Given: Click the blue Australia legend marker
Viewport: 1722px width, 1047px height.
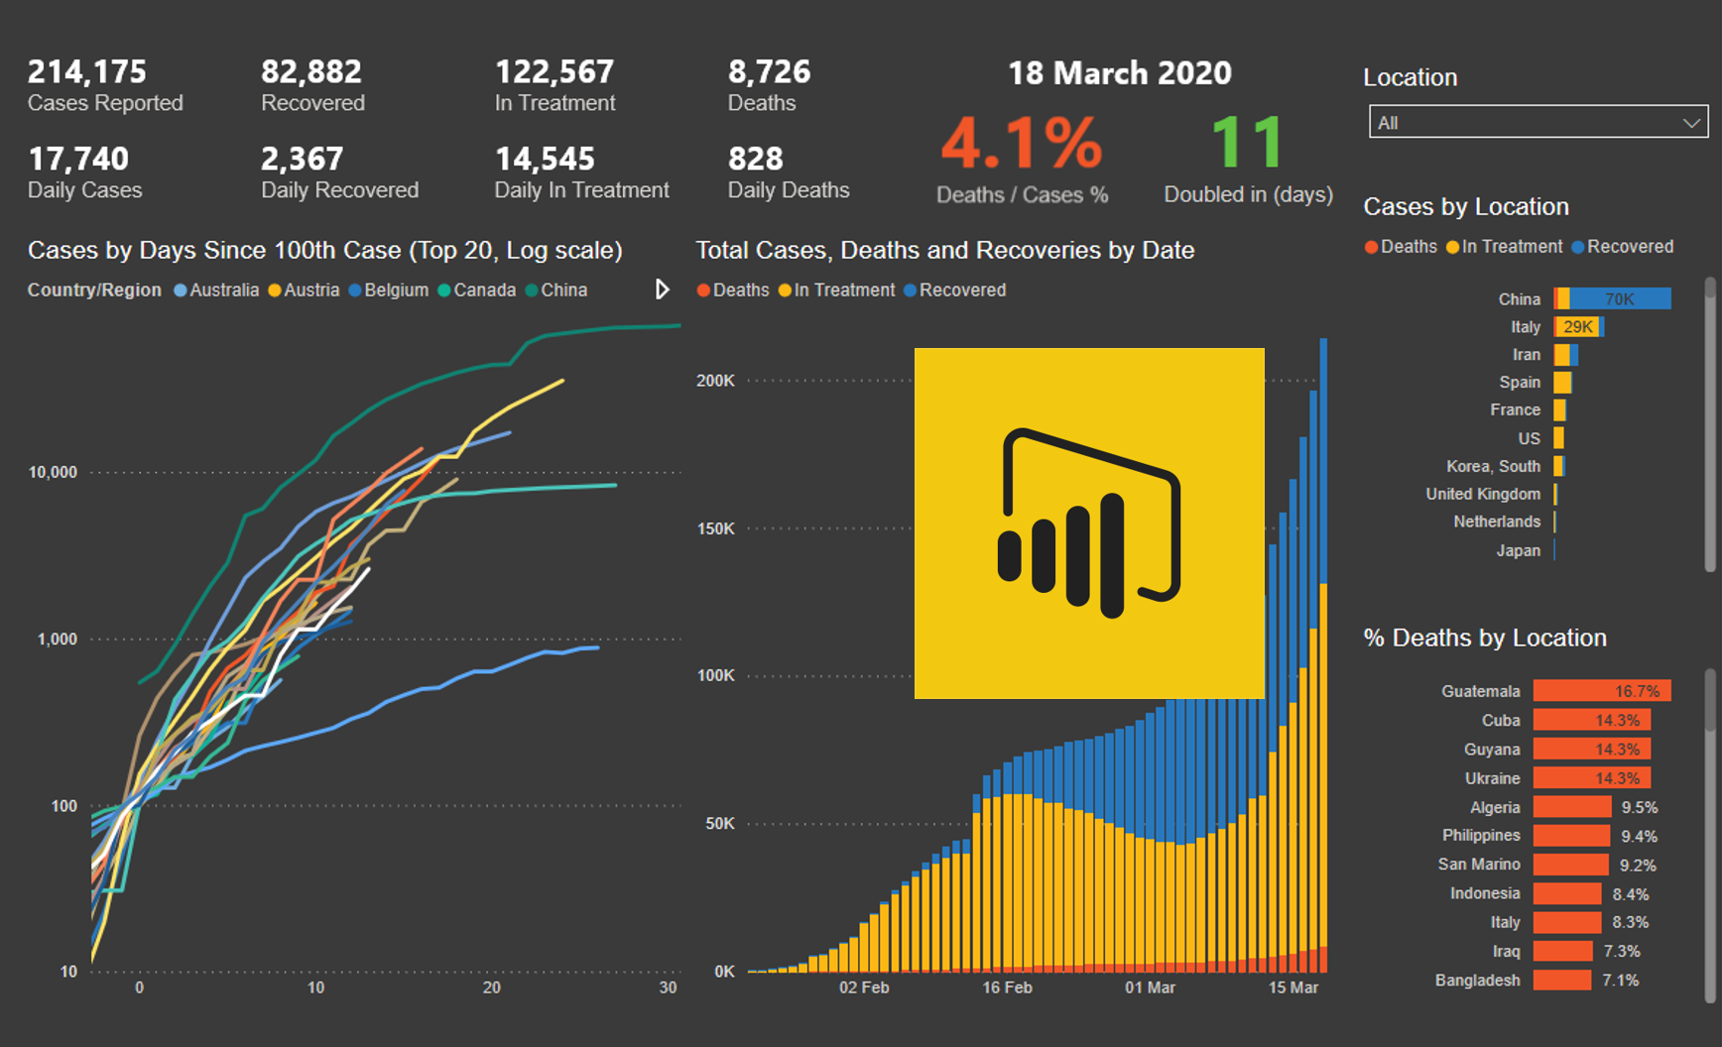Looking at the screenshot, I should point(181,290).
